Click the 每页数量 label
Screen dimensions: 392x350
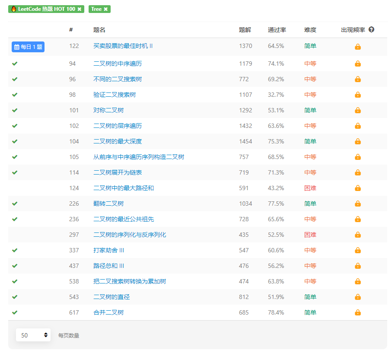click(x=69, y=335)
